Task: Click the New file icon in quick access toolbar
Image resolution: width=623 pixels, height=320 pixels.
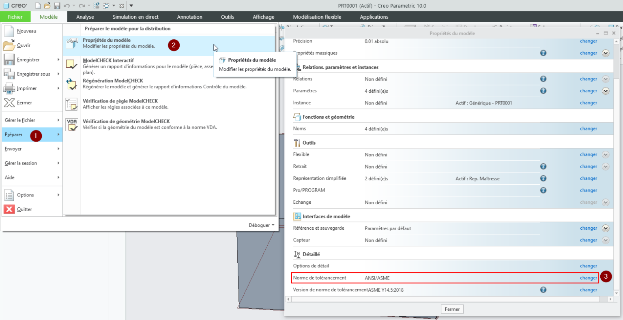Action: tap(38, 6)
